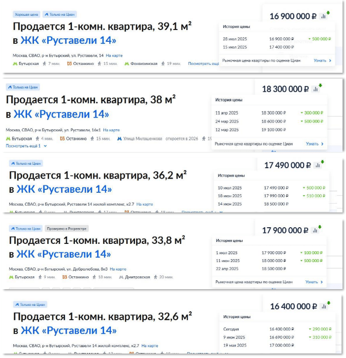Click the "Проверено в Росреестре" badge
Viewport: 346px width, 358px height.
point(67,229)
